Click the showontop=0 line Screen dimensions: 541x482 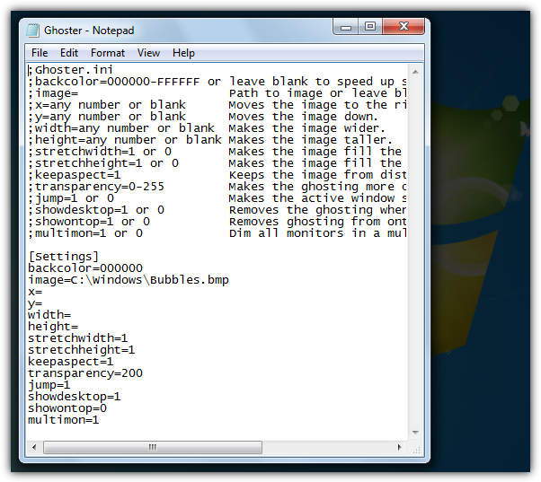tap(67, 408)
